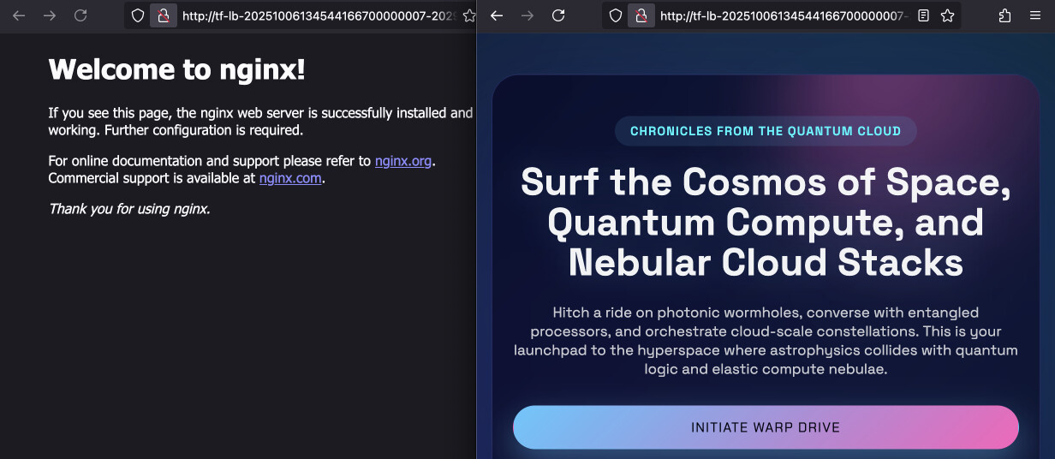Screen dimensions: 1055x459
Task: Reload the Quantum Cloud page in right window
Action: (x=558, y=15)
